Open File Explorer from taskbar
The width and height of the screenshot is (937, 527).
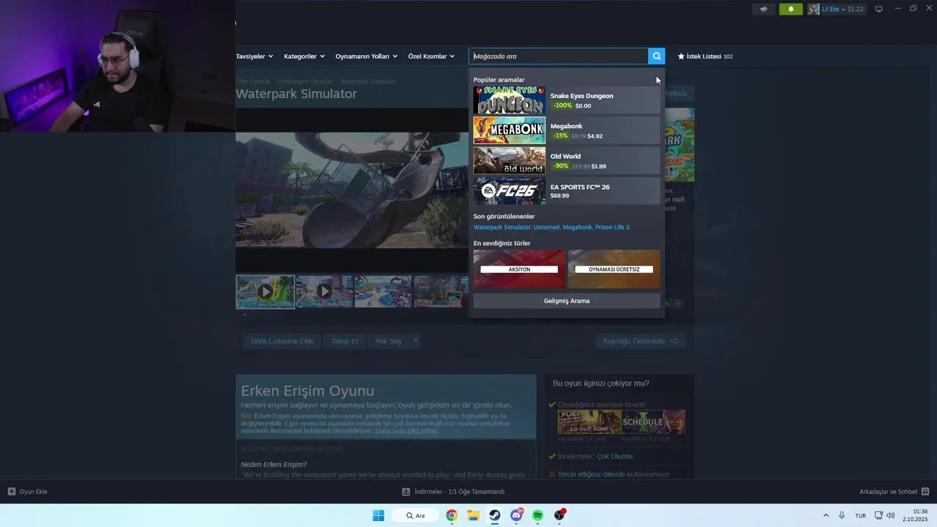tap(473, 515)
